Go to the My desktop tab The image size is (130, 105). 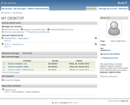(x=7, y=9)
